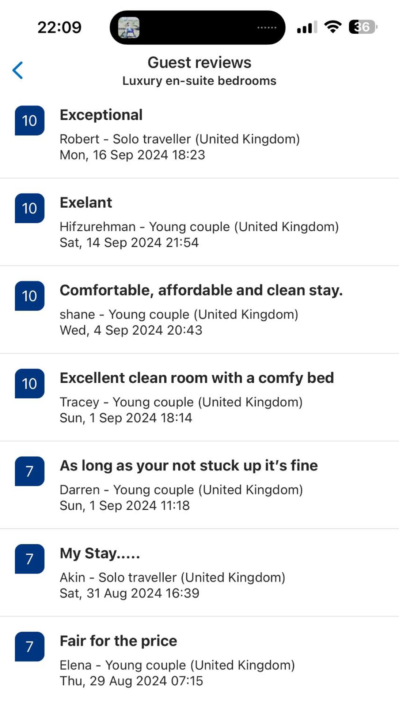
Task: Tap the "Luxury en-suite bedrooms" subtitle
Action: 199,81
